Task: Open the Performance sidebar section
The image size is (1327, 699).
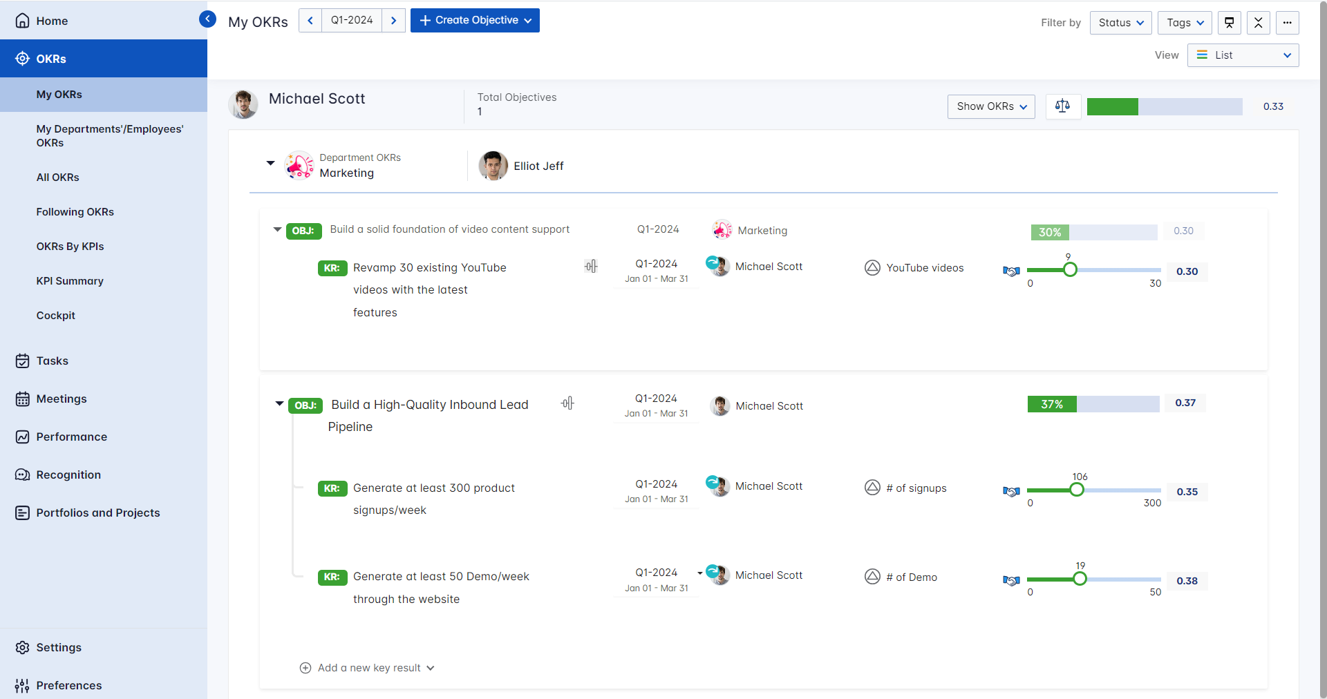Action: point(104,437)
